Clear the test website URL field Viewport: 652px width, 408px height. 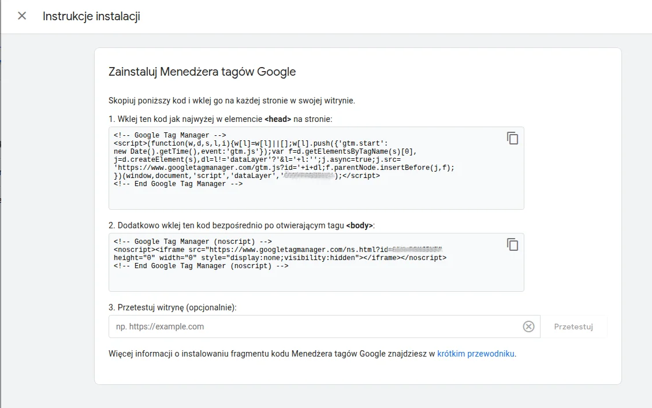[528, 327]
